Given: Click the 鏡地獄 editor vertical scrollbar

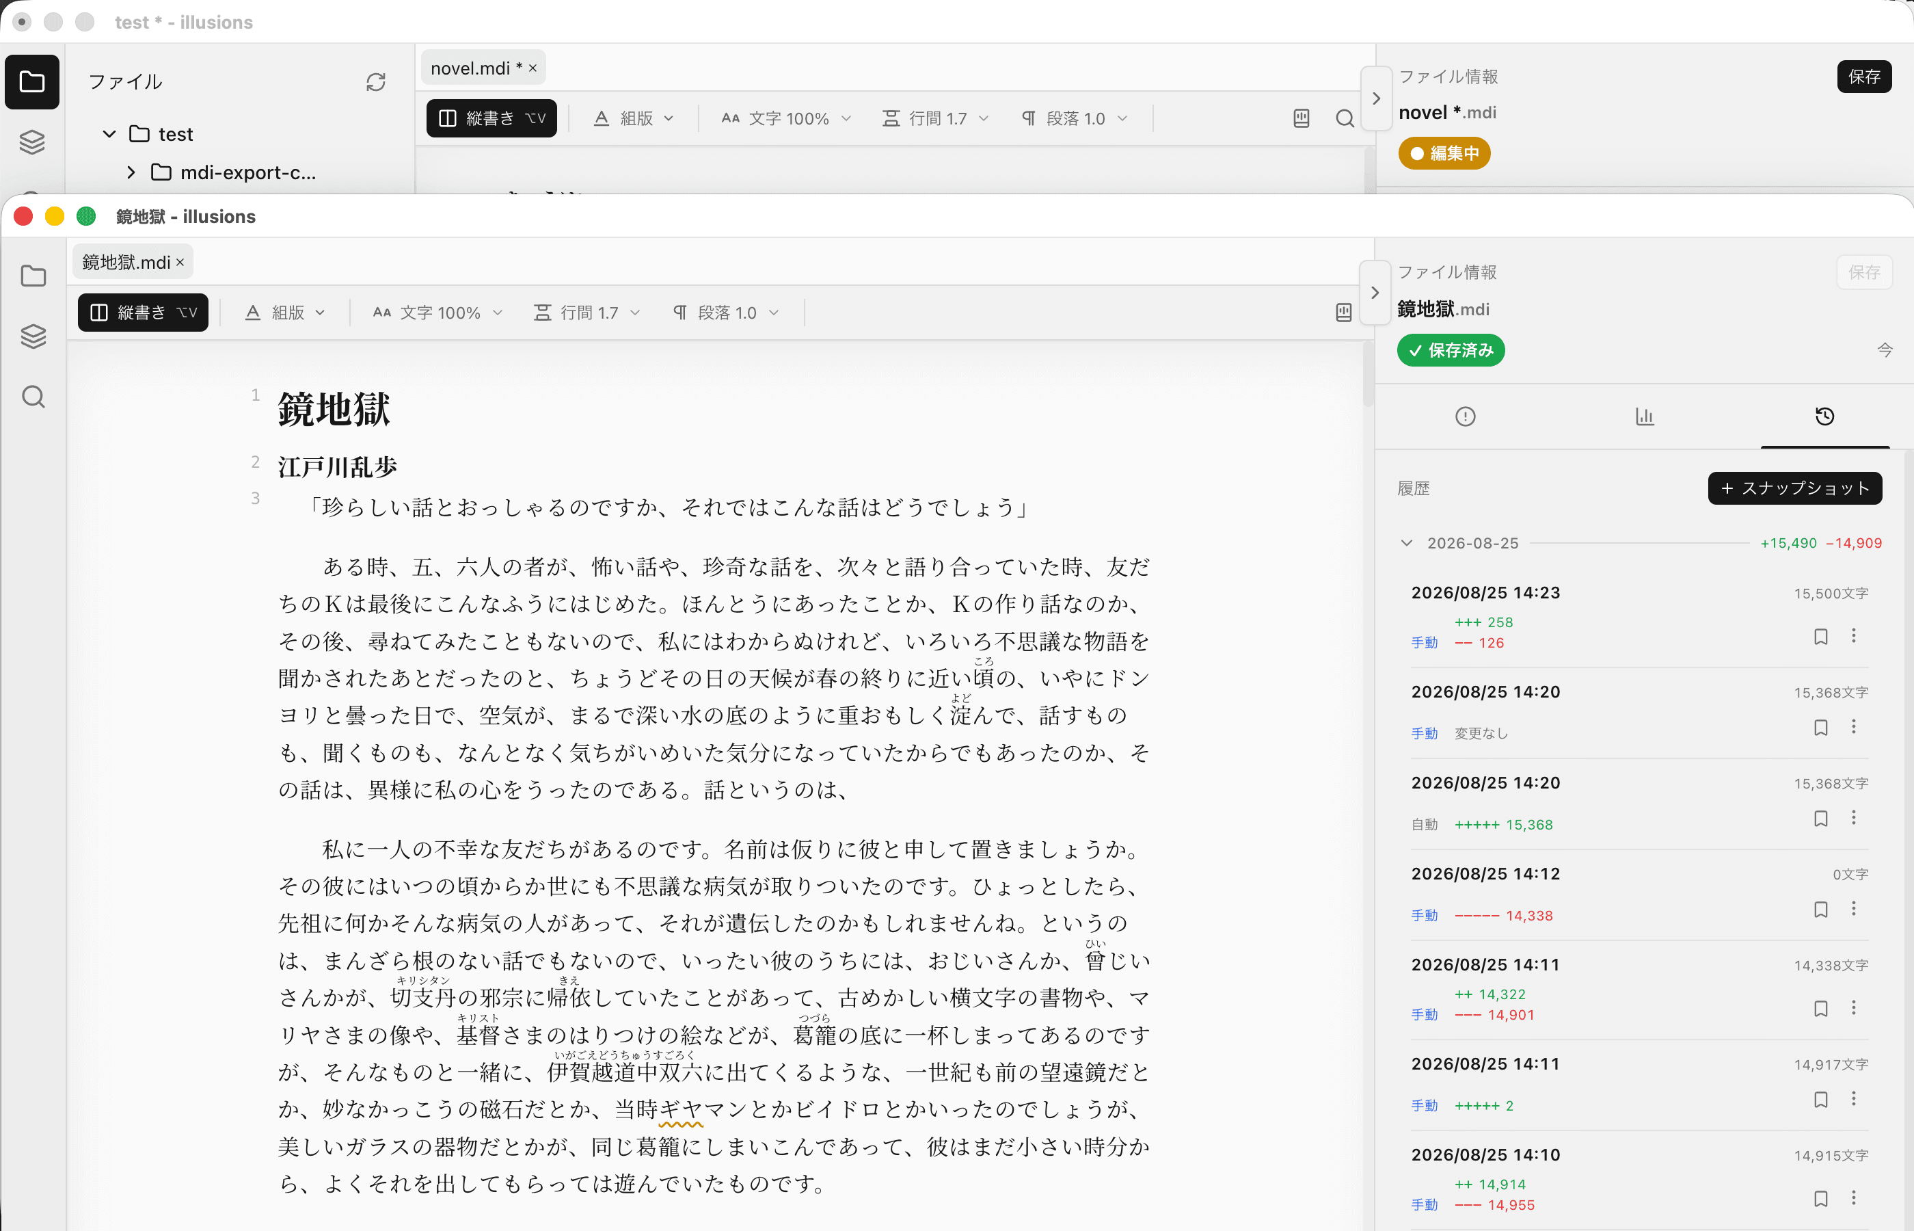Looking at the screenshot, I should tap(1368, 374).
